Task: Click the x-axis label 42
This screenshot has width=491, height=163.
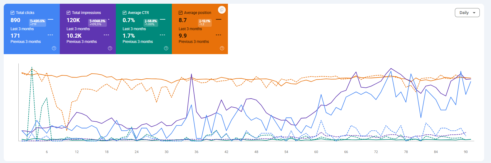Action: [226, 152]
